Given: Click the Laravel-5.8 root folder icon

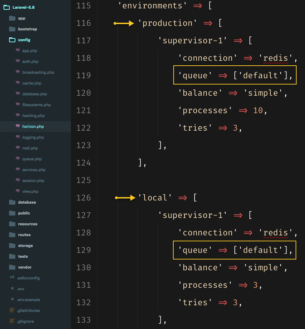Looking at the screenshot, I should [7, 8].
